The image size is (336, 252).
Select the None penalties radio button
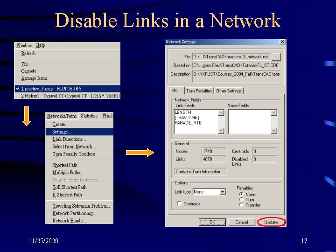[x=242, y=194]
